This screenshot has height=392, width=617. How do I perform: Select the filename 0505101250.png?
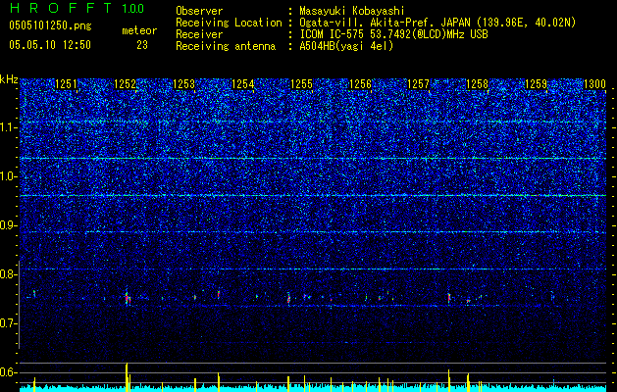50,26
